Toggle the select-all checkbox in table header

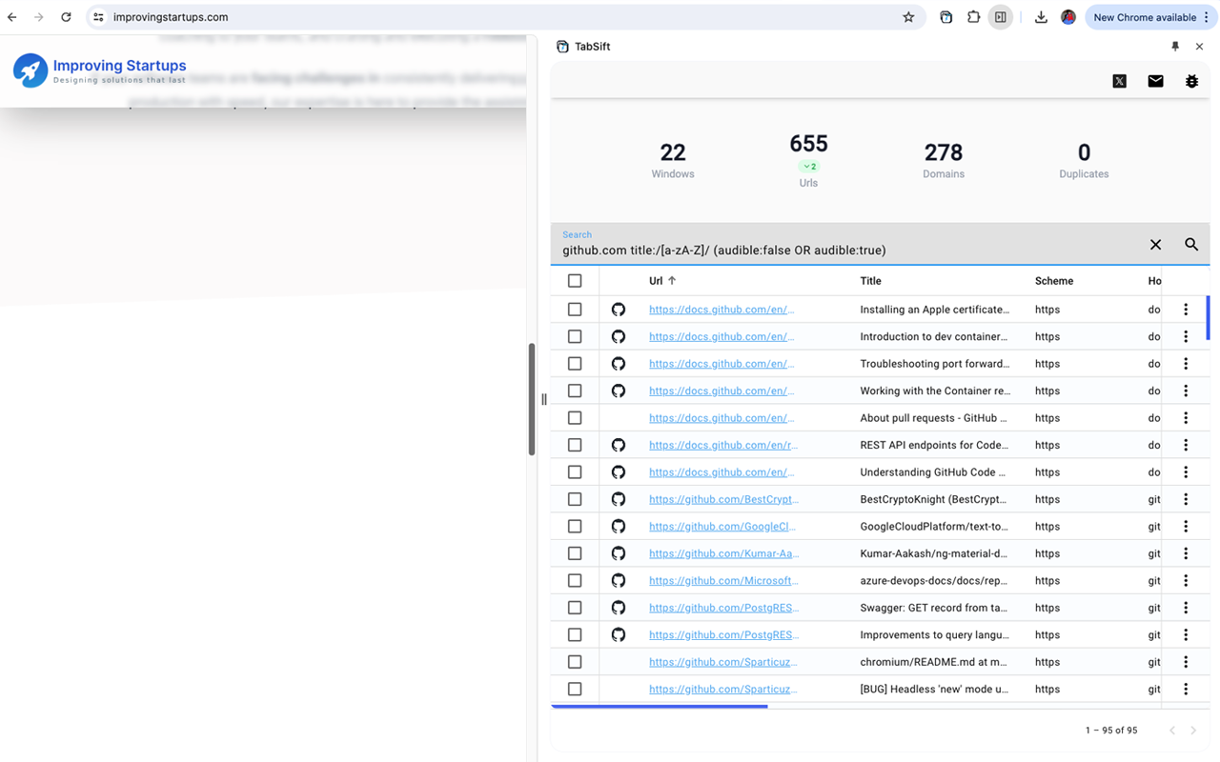[x=575, y=281]
